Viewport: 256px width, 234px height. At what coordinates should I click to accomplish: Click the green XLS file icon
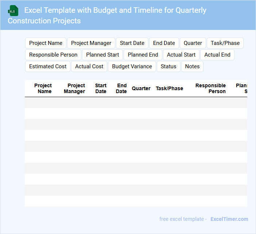[x=13, y=11]
